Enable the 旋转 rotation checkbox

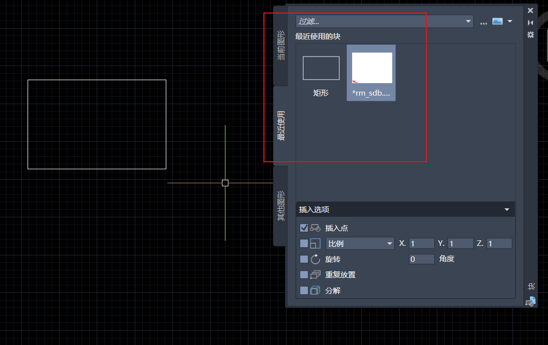tap(304, 259)
